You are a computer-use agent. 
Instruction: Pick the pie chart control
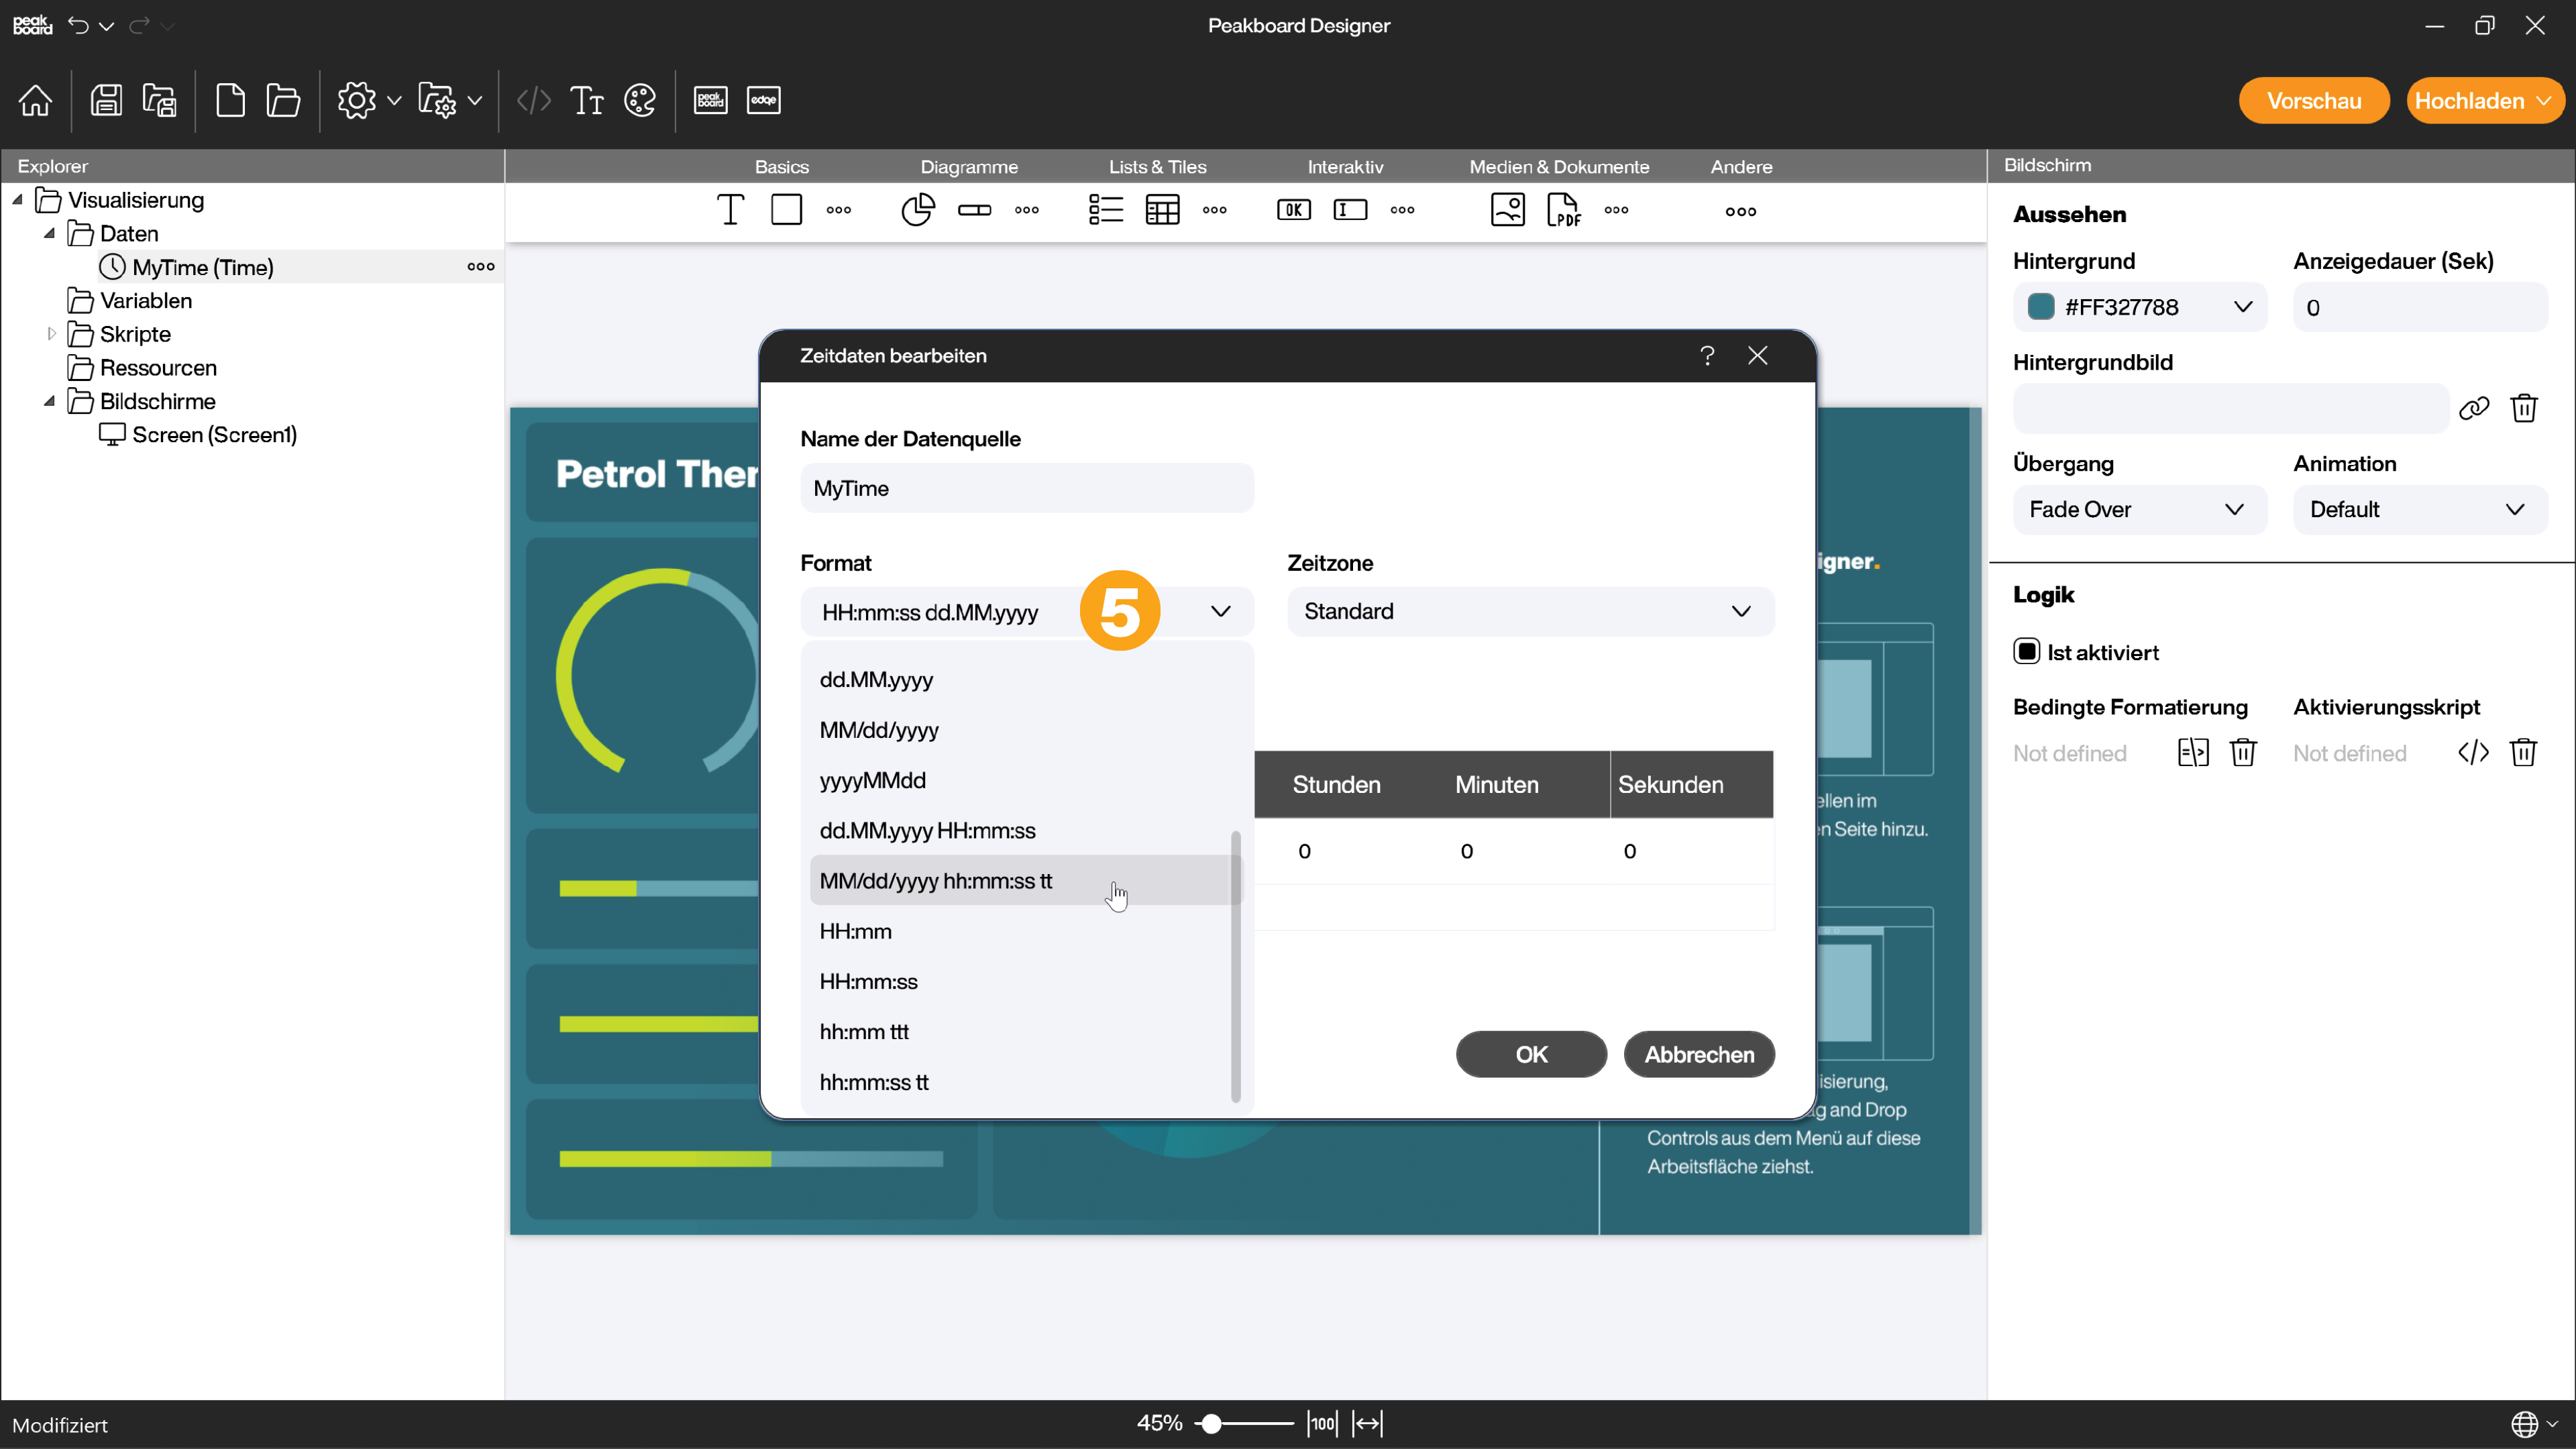(x=918, y=210)
